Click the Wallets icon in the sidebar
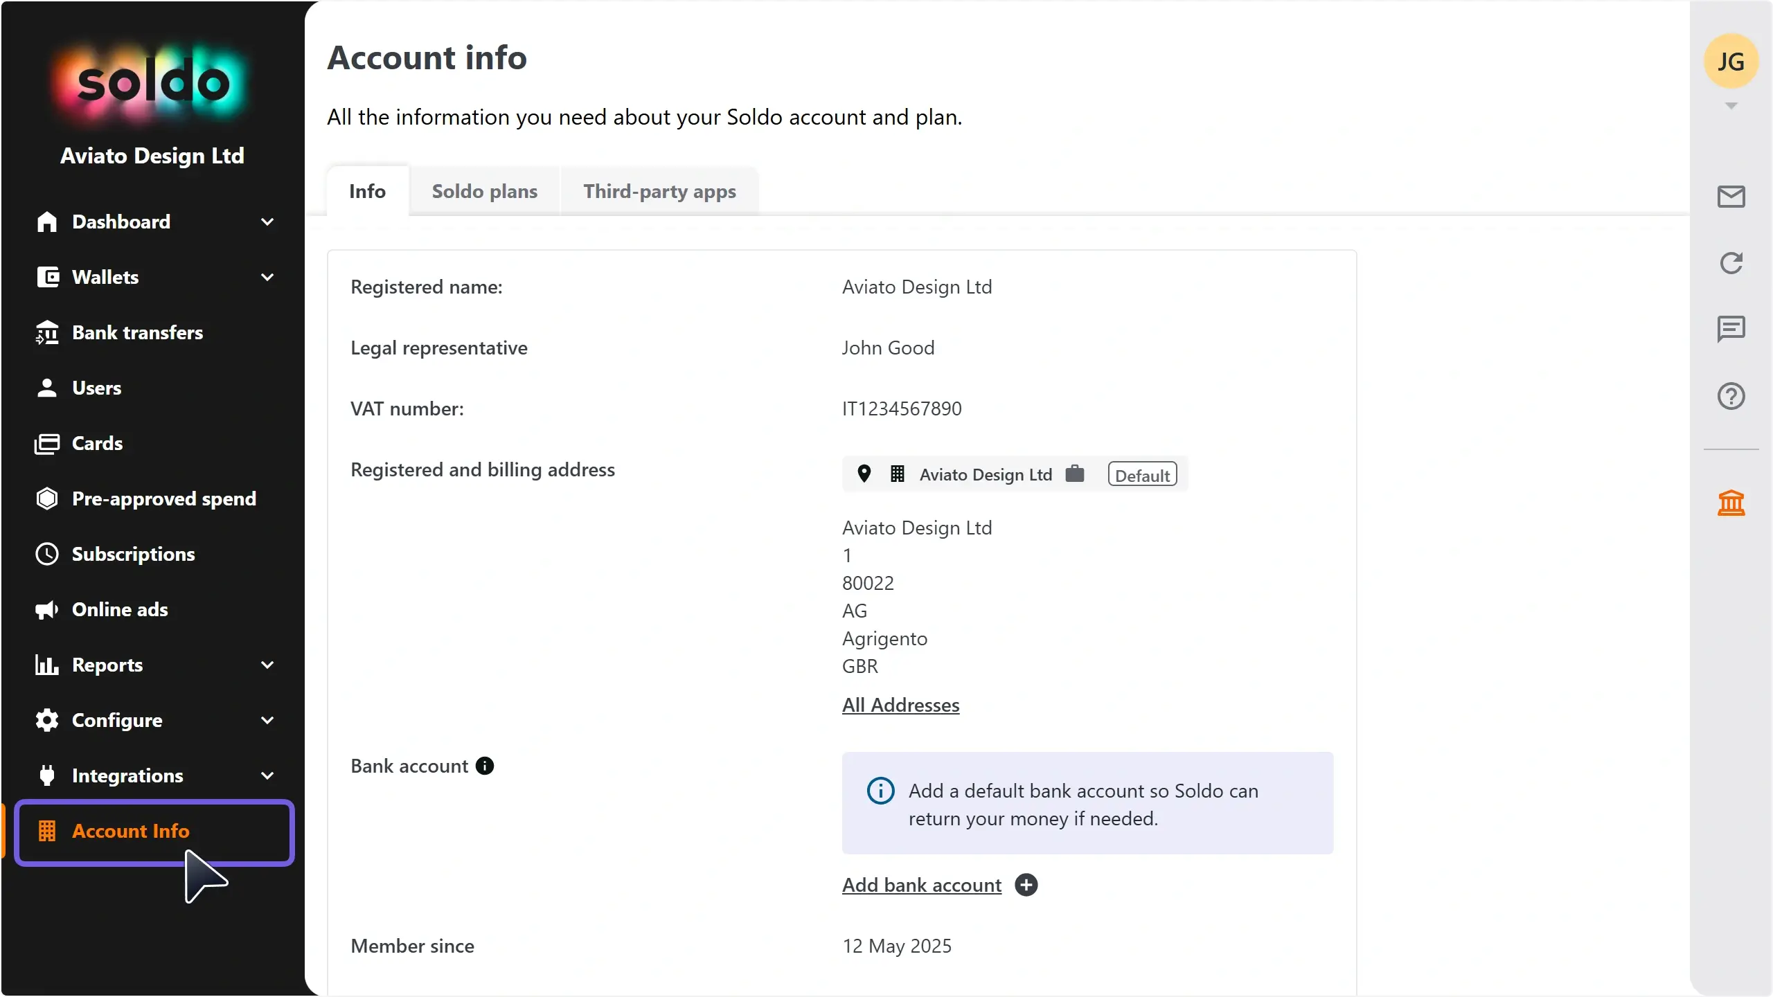This screenshot has height=997, width=1773. [x=47, y=277]
